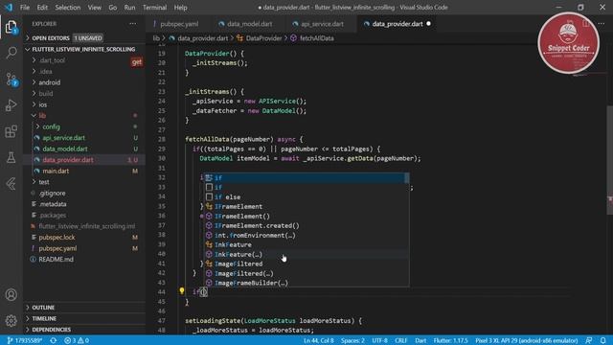Click the VS Code logo in title bar

[x=9, y=8]
